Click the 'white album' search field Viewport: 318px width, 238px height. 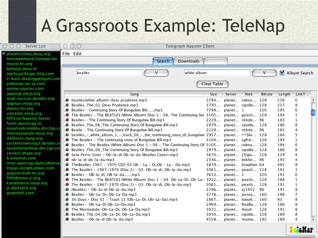[217, 73]
